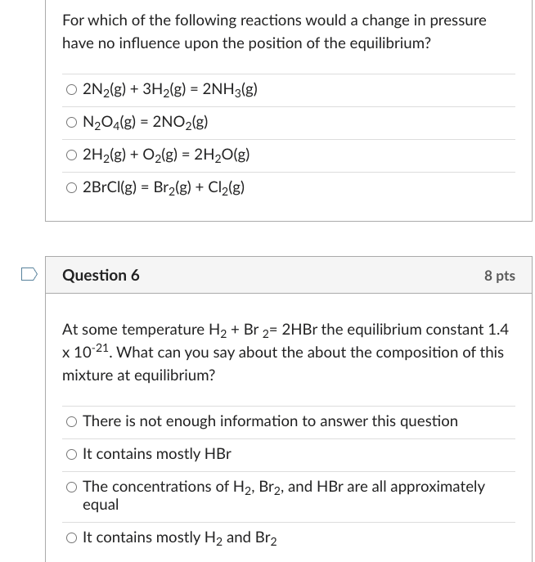Click the equation text '2NH₃(g)' in first option

point(230,89)
